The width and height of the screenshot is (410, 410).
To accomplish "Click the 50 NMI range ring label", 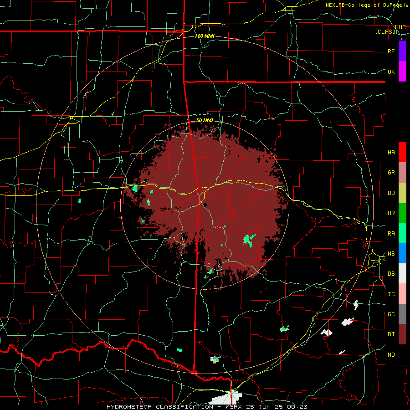I will pyautogui.click(x=205, y=120).
